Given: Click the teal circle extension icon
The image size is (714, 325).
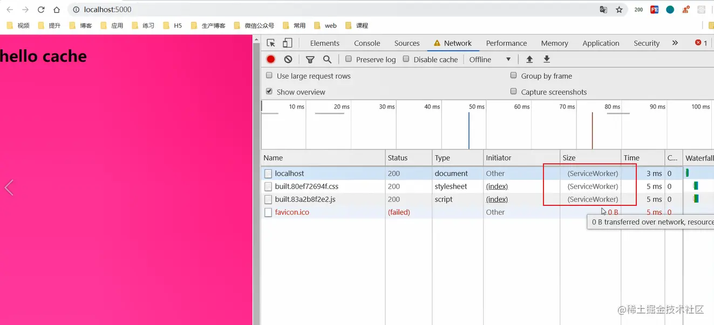Looking at the screenshot, I should (670, 10).
